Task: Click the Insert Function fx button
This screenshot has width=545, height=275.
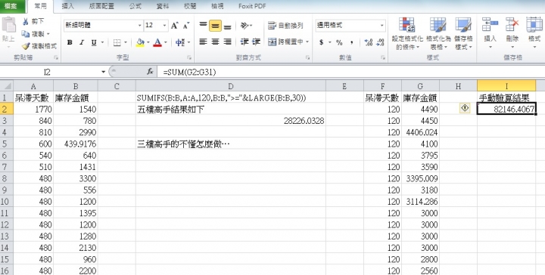Action: [x=150, y=72]
